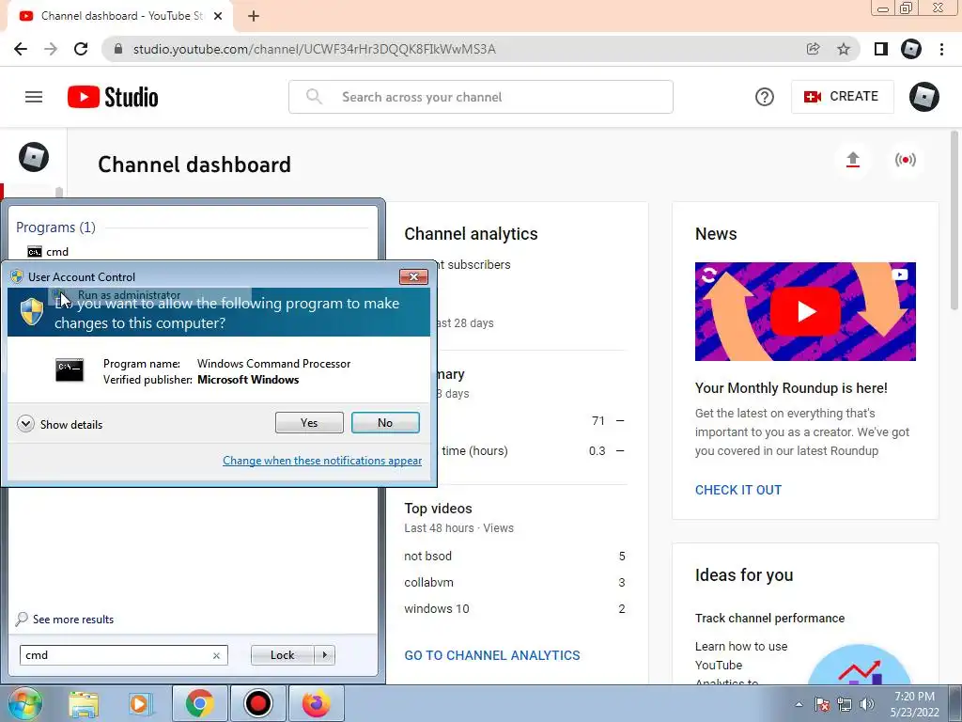Close the Channel dashboard tab
Image resolution: width=962 pixels, height=722 pixels.
218,16
